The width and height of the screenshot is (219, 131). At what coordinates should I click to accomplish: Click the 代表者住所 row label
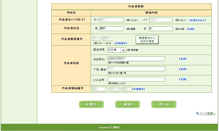click(x=71, y=63)
